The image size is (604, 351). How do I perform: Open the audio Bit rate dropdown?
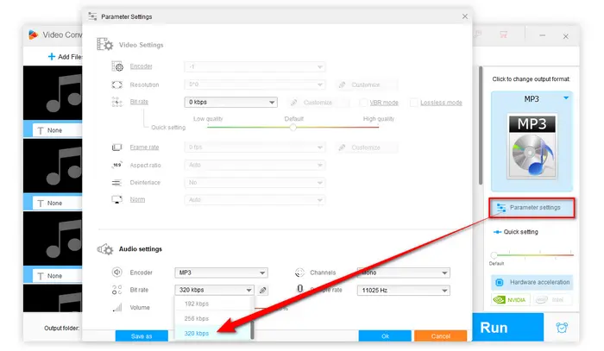point(214,290)
